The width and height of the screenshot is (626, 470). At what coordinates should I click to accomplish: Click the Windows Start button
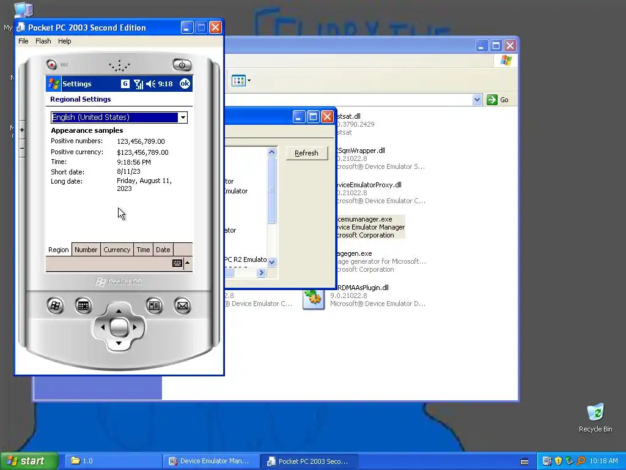coord(29,461)
